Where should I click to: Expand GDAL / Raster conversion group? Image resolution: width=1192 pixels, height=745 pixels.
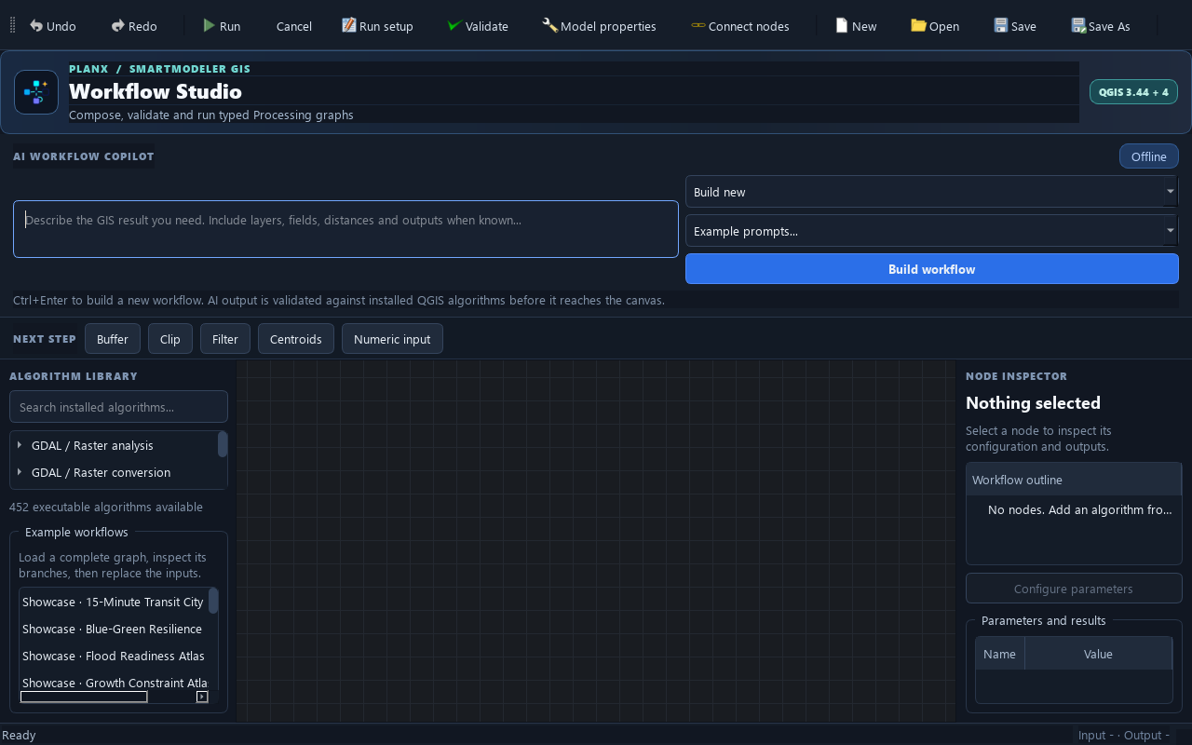(x=20, y=472)
